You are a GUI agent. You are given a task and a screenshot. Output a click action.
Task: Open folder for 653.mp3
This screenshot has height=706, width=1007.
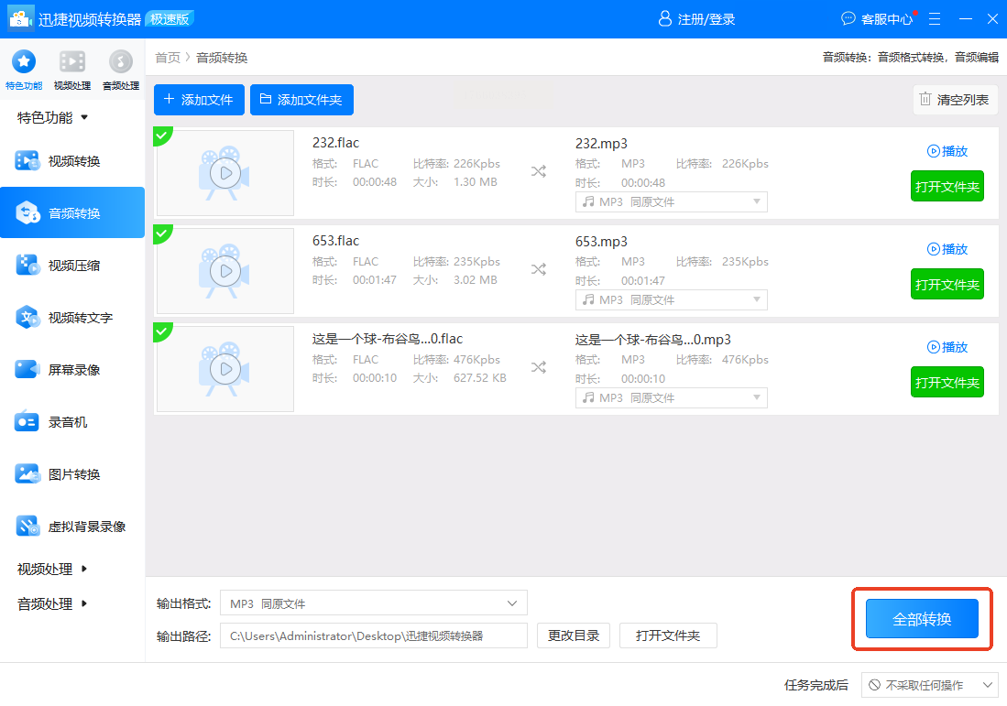point(947,285)
